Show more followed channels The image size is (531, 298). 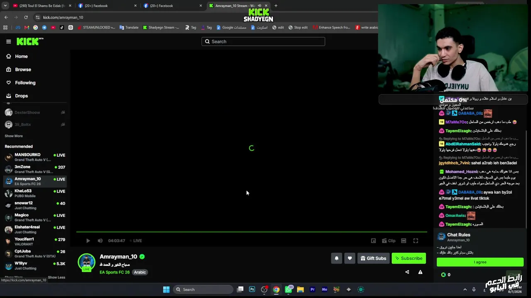tap(14, 136)
